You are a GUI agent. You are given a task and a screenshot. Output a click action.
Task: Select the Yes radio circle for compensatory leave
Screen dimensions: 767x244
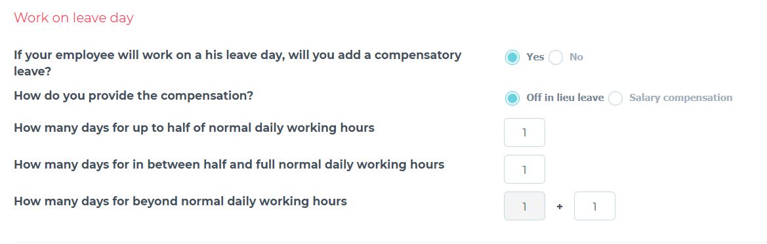[x=512, y=58]
